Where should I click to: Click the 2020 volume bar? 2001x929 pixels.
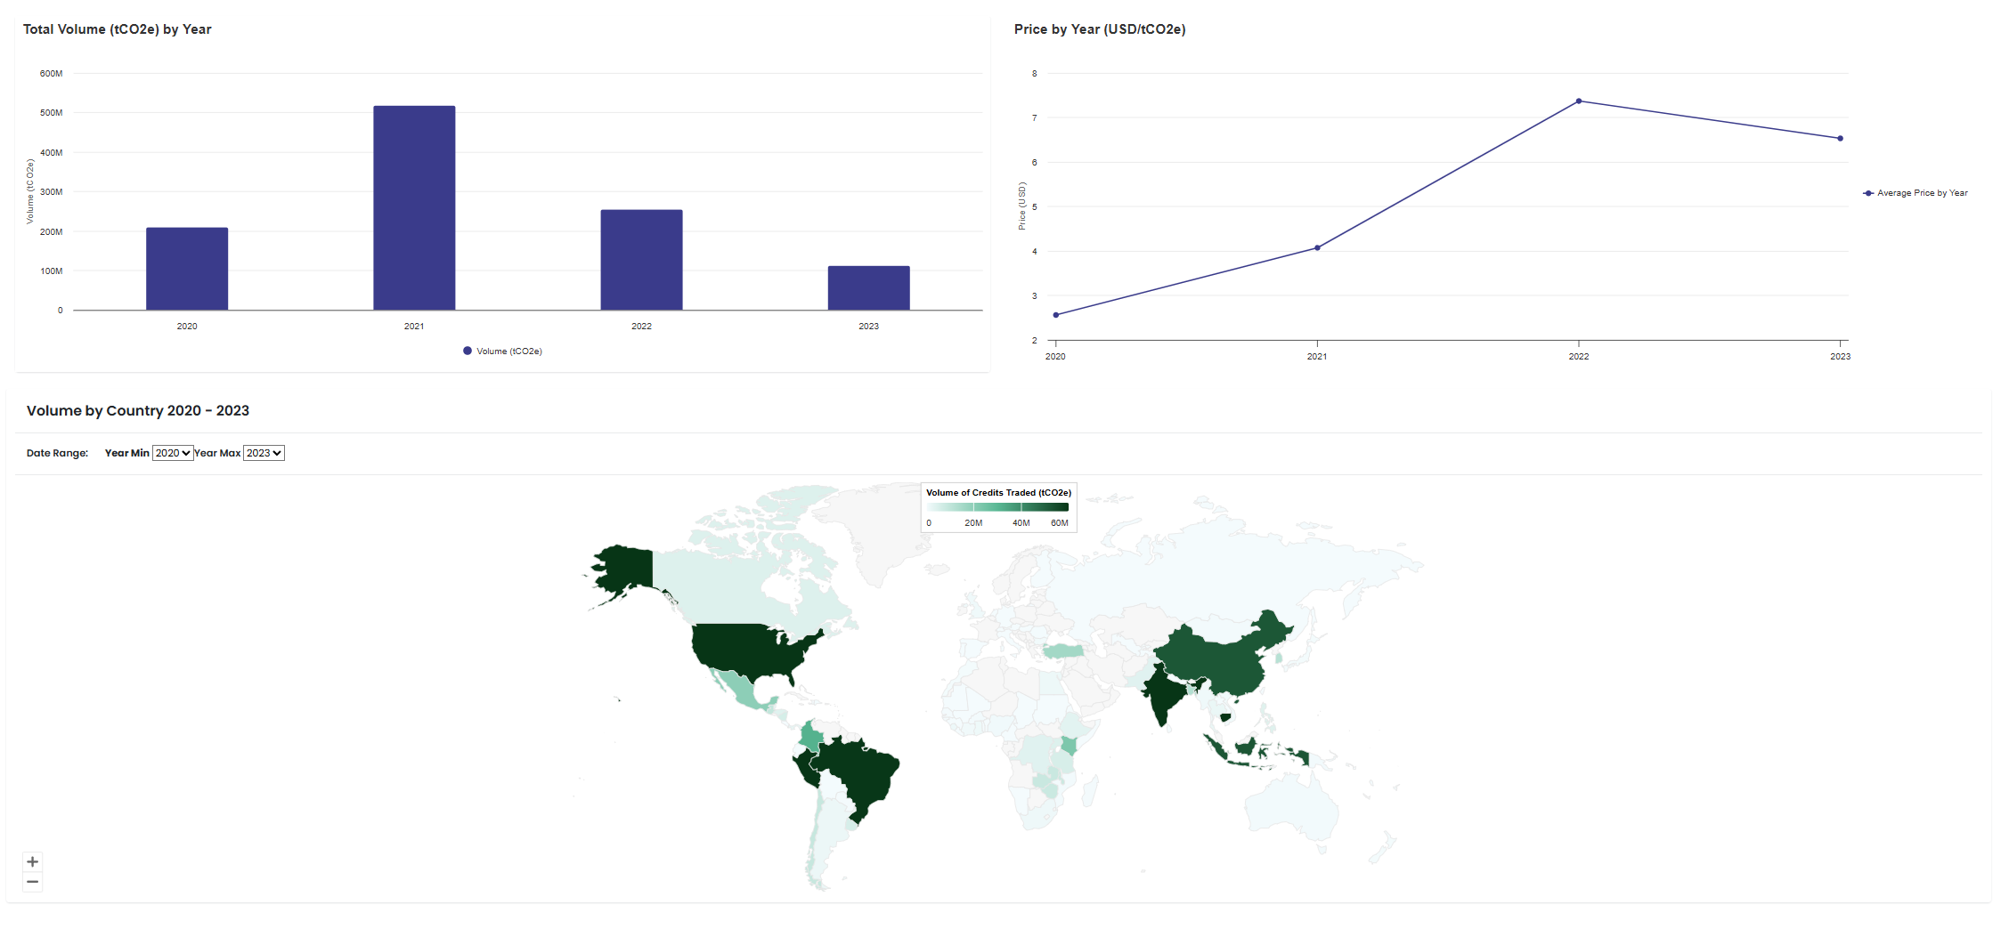tap(187, 269)
